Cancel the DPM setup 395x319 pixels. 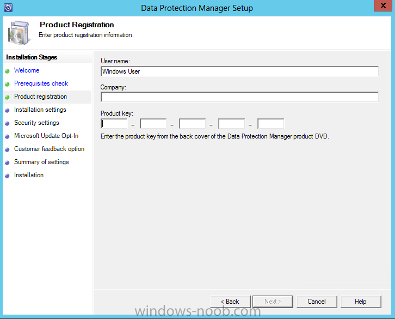pyautogui.click(x=317, y=302)
